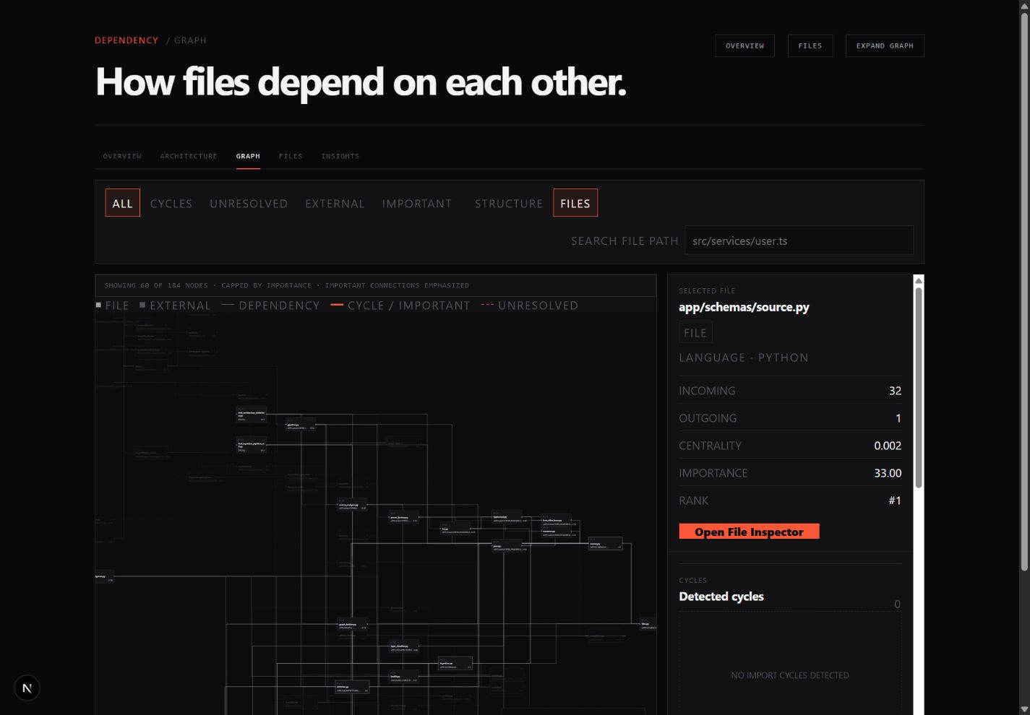This screenshot has height=715, width=1030.
Task: Click the FILE badge under the file name
Action: (x=695, y=332)
